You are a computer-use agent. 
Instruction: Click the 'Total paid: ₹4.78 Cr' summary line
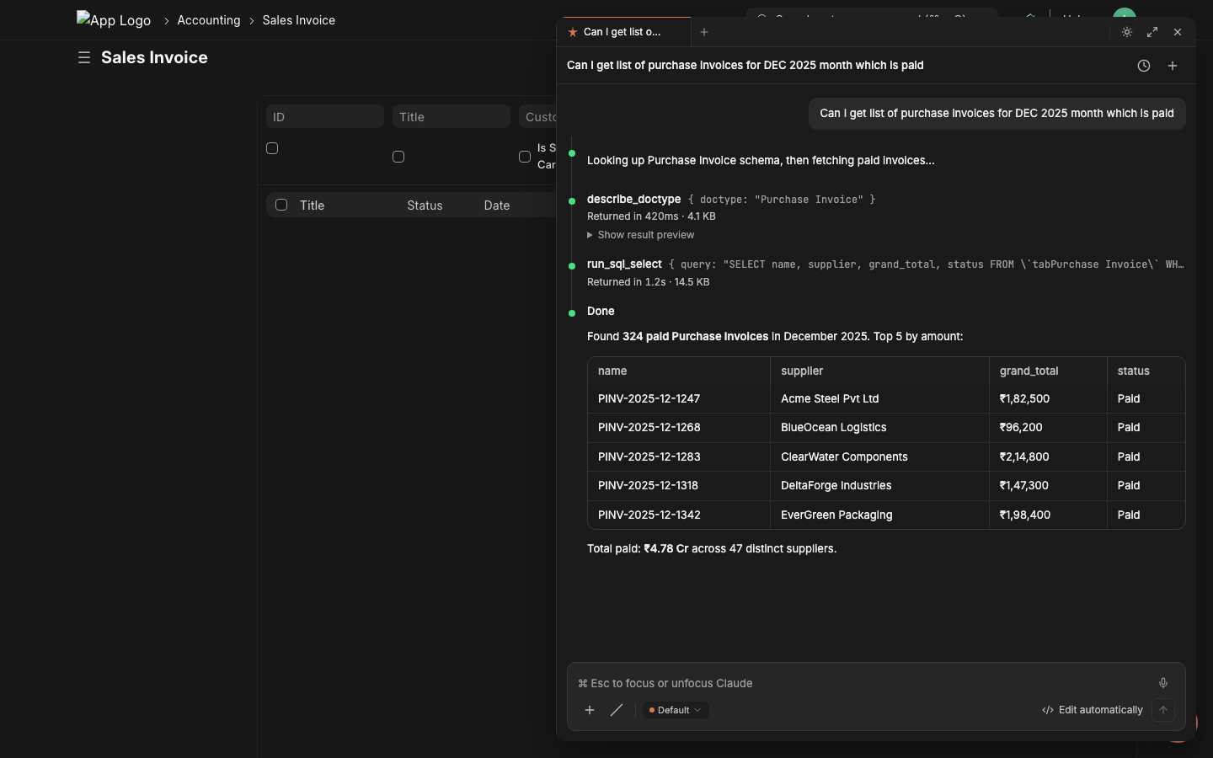[712, 549]
